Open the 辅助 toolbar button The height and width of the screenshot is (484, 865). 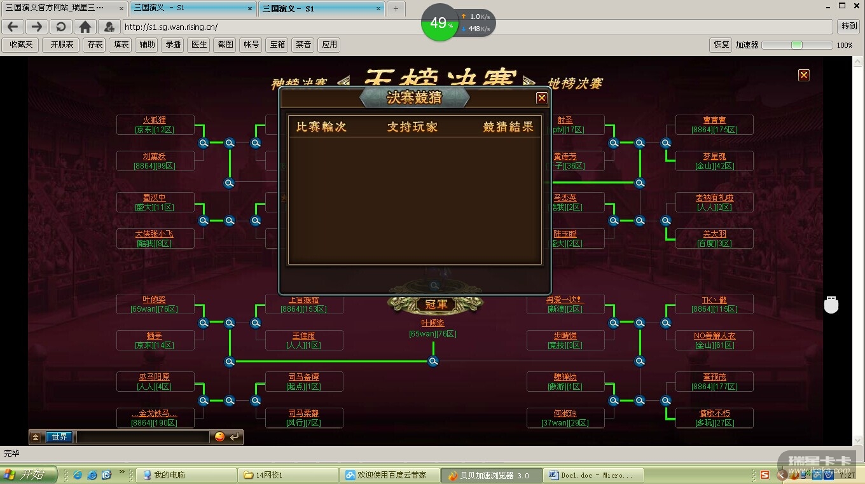click(148, 45)
